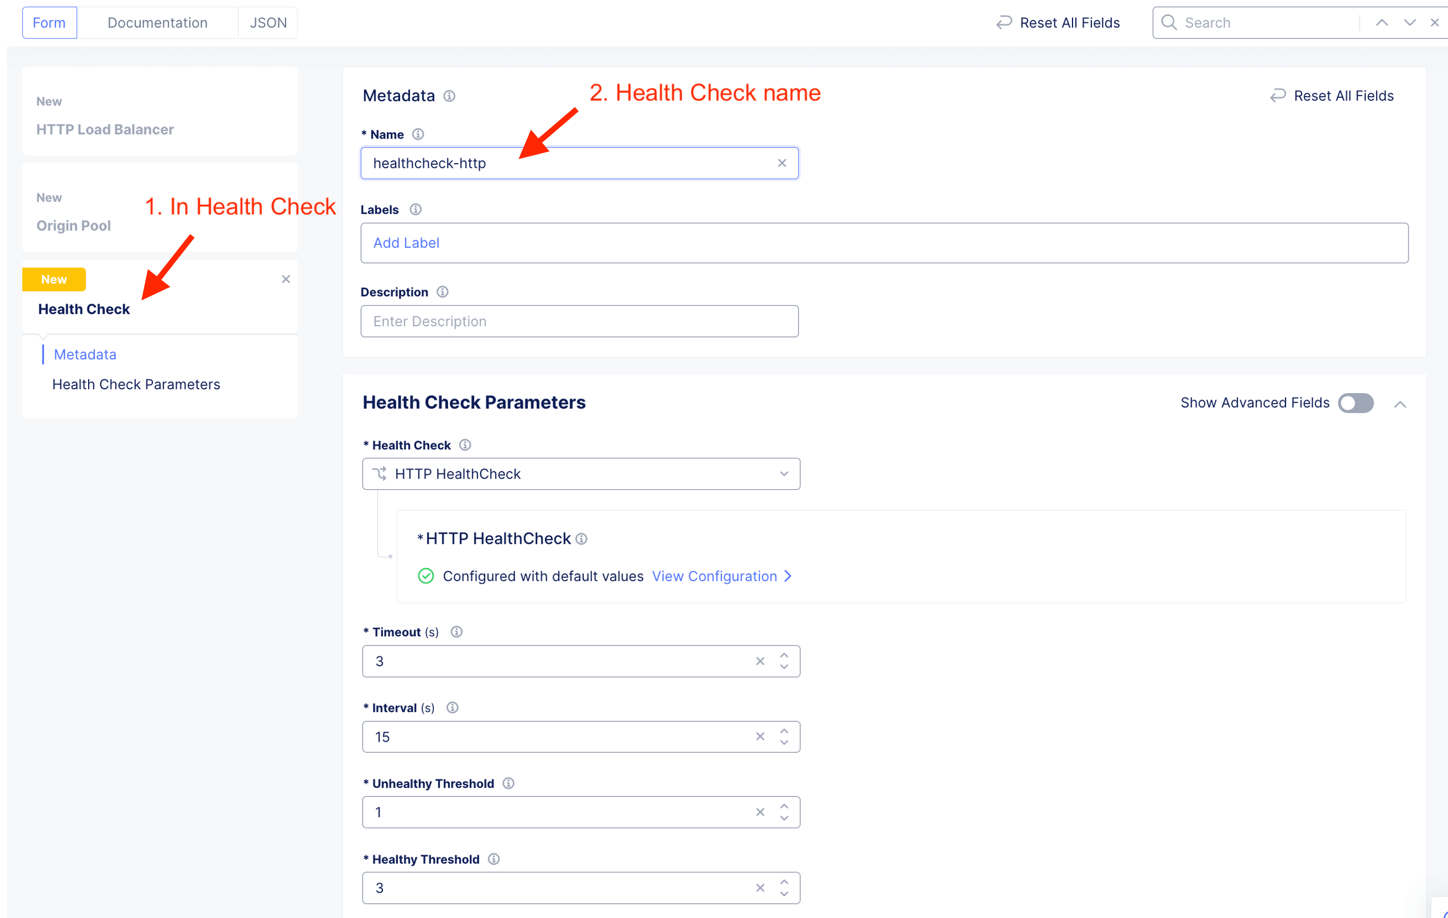Enable Show Advanced Fields toggle

[1355, 403]
